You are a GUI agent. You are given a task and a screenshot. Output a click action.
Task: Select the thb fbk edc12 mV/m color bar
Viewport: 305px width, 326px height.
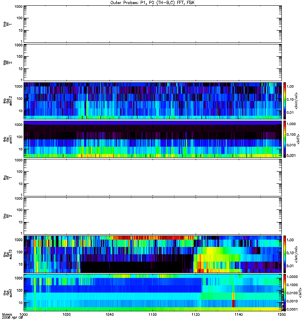285,101
